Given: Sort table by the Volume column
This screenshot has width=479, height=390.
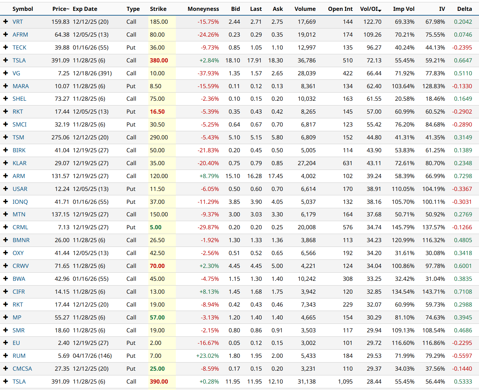Looking at the screenshot, I should coord(305,9).
